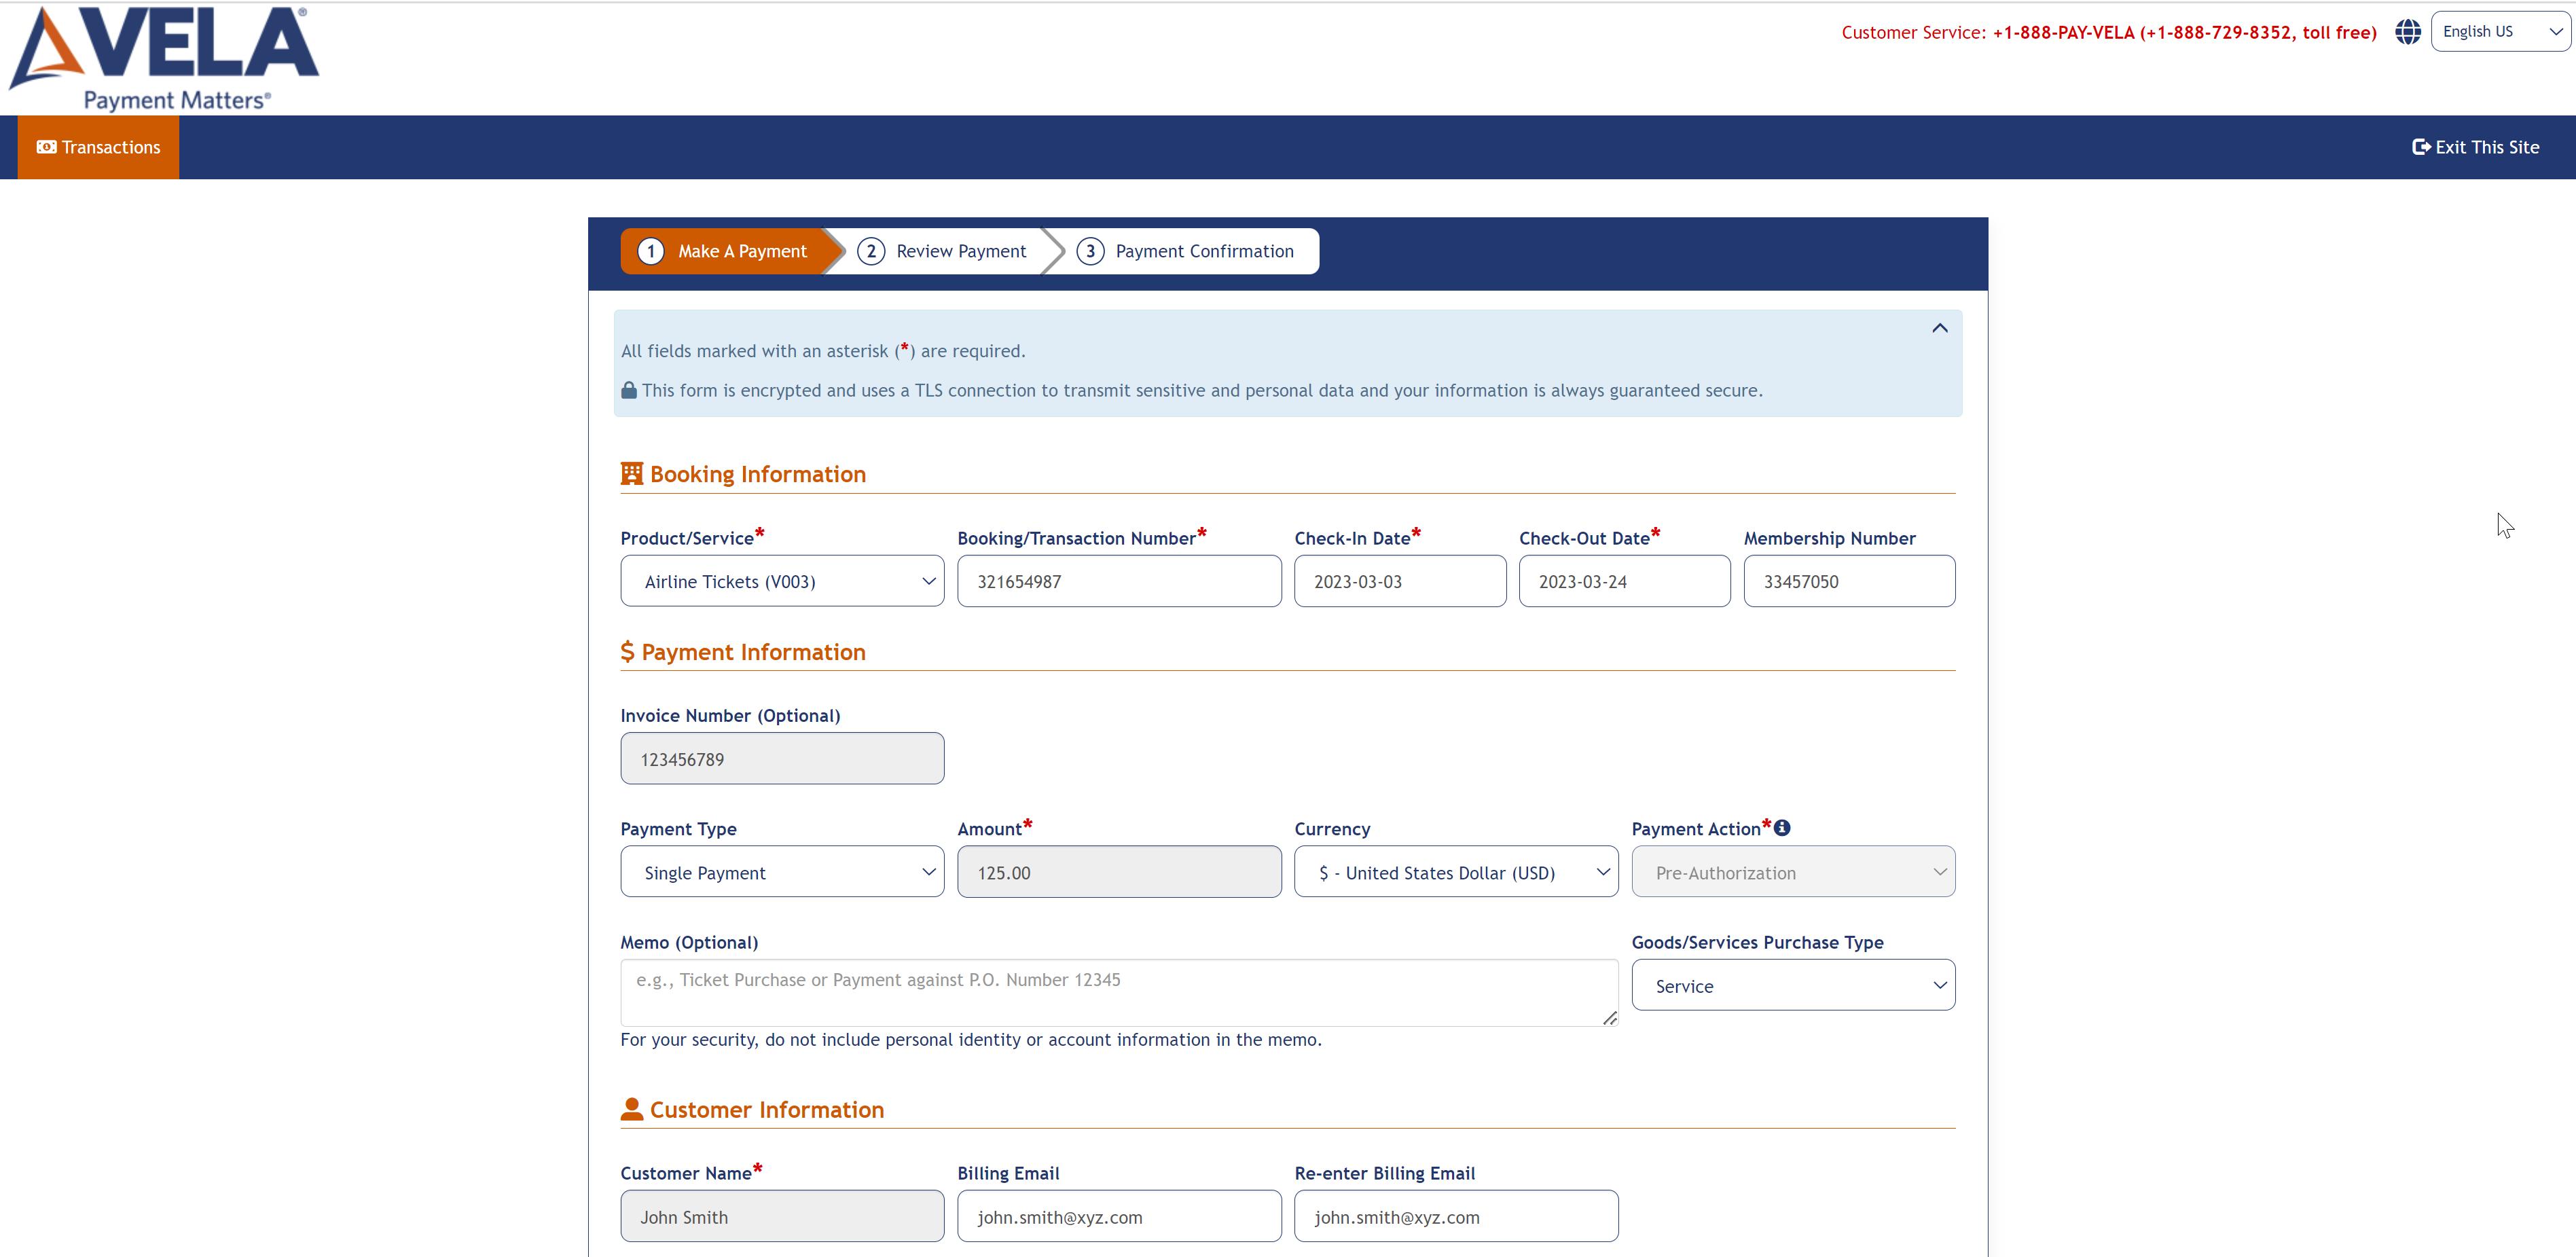Viewport: 2576px width, 1257px height.
Task: Open the Product/Service dropdown
Action: coord(781,580)
